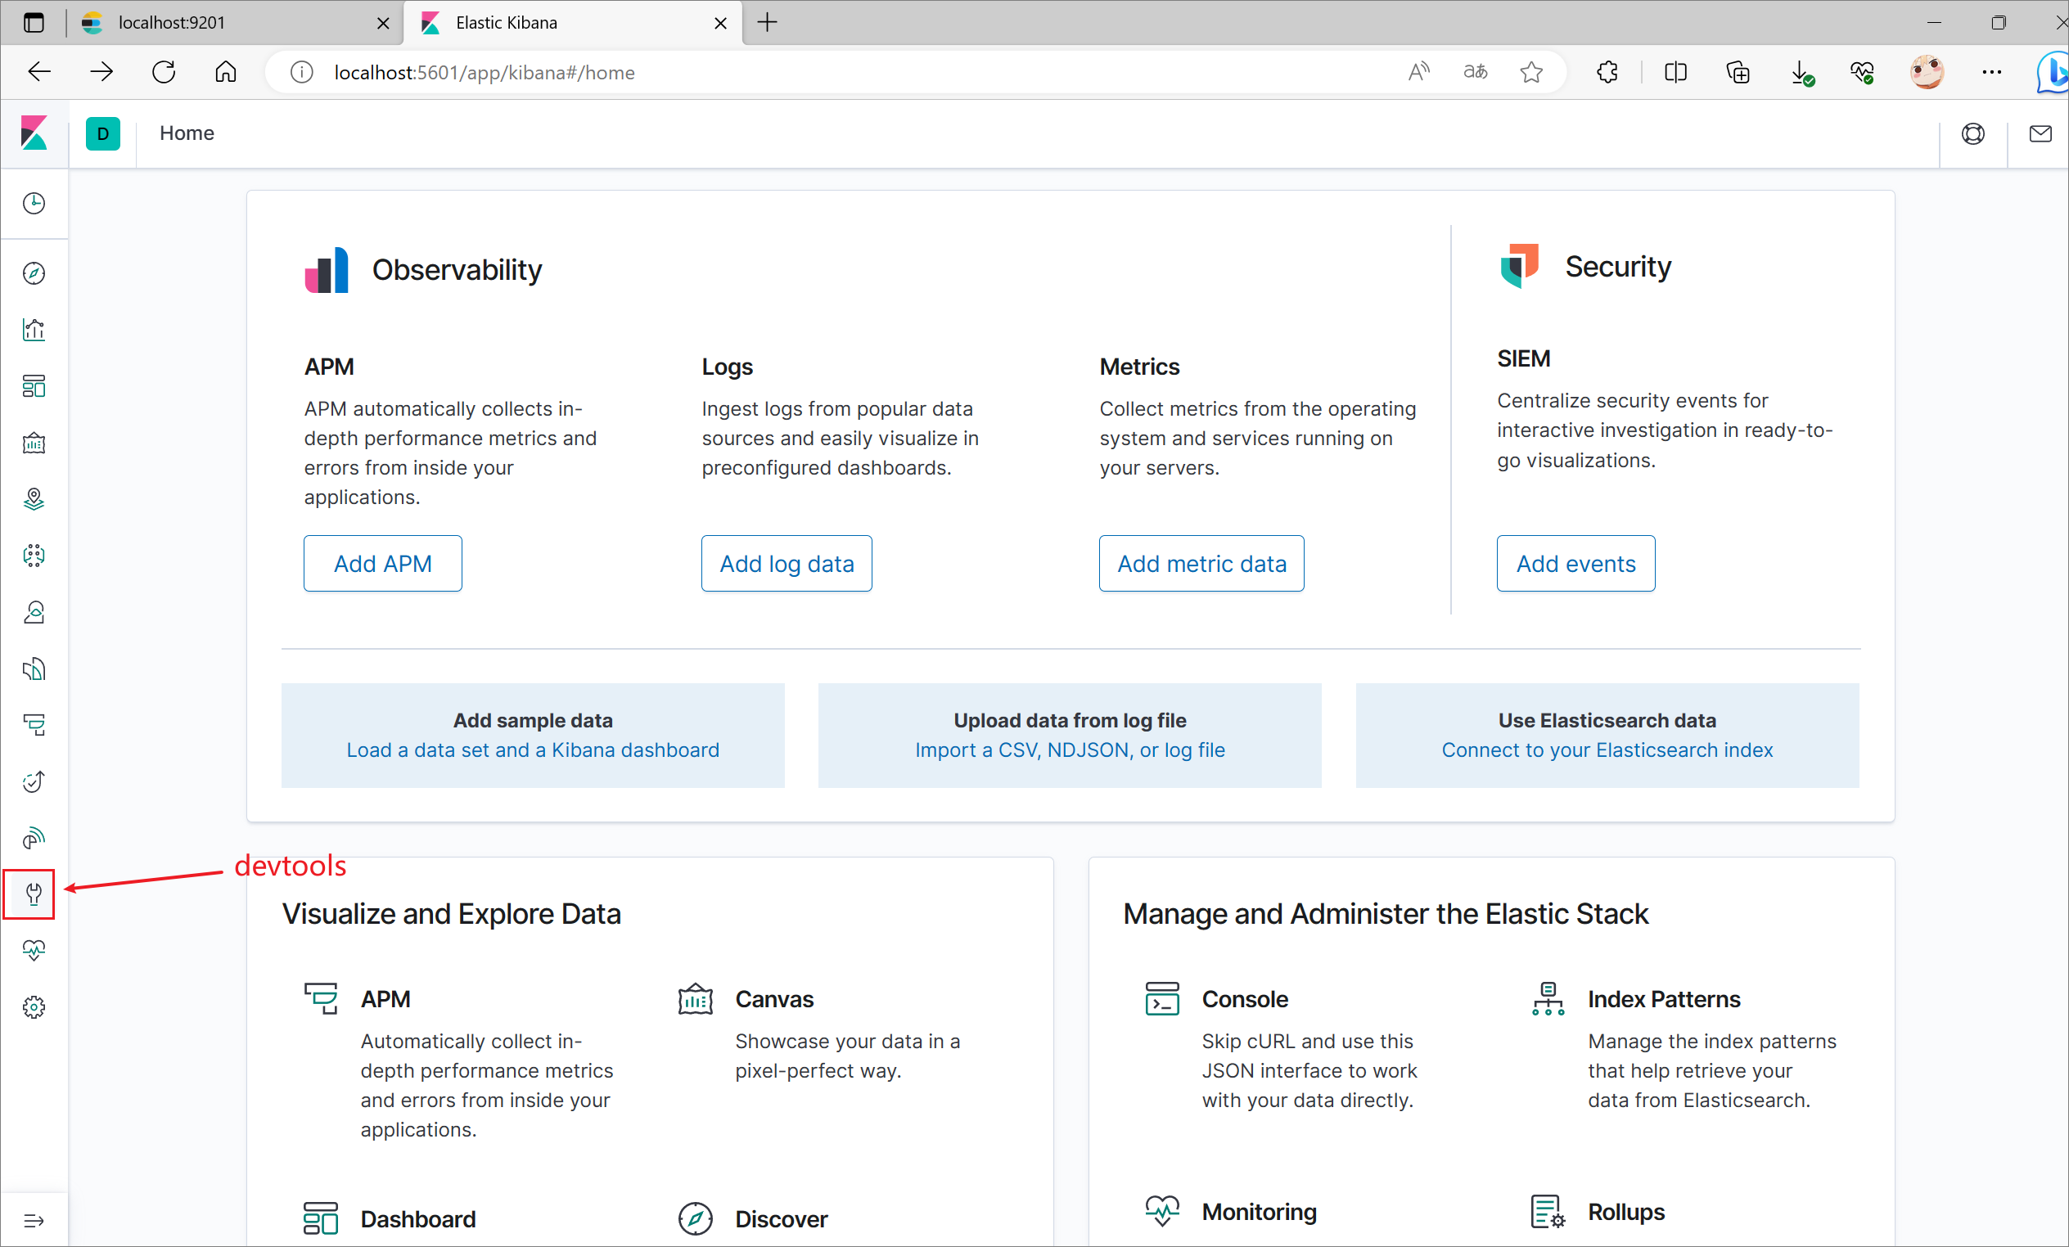
Task: Open Discover compass icon in sidebar
Action: (34, 274)
